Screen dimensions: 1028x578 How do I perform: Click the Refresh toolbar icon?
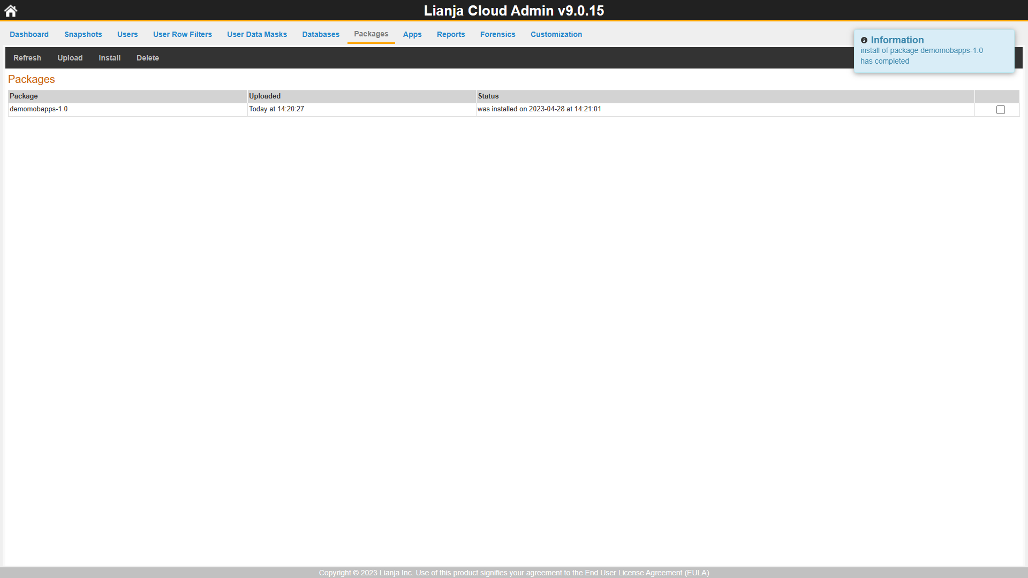point(27,58)
